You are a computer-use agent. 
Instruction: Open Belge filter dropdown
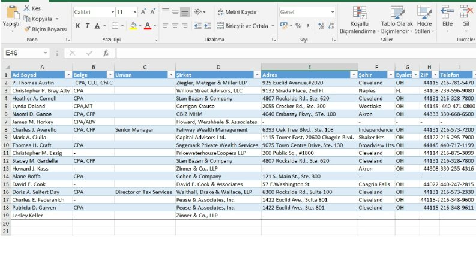(110, 75)
